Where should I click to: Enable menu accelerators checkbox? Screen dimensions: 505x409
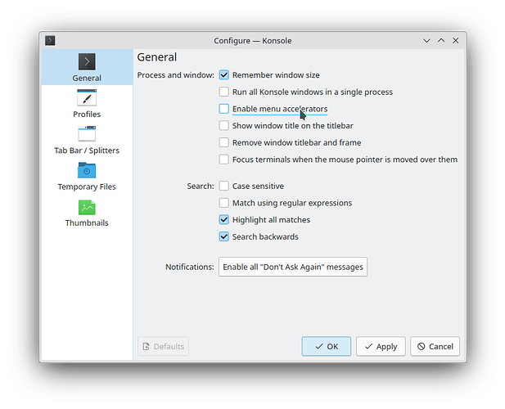(x=223, y=109)
